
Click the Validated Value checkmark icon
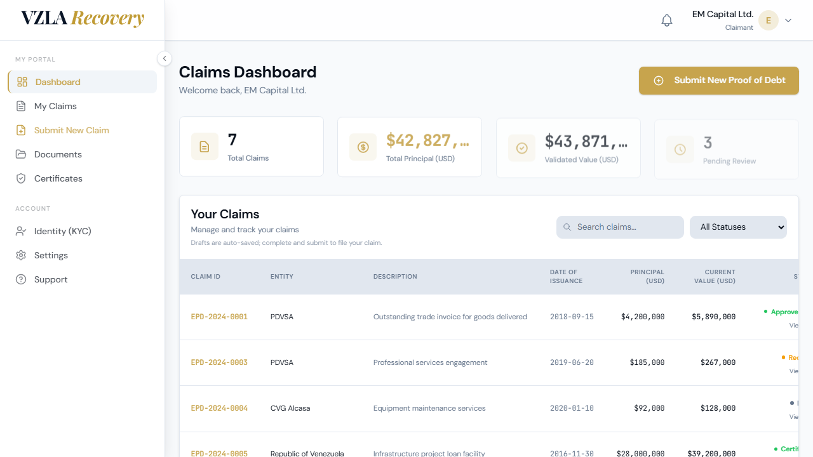(521, 148)
